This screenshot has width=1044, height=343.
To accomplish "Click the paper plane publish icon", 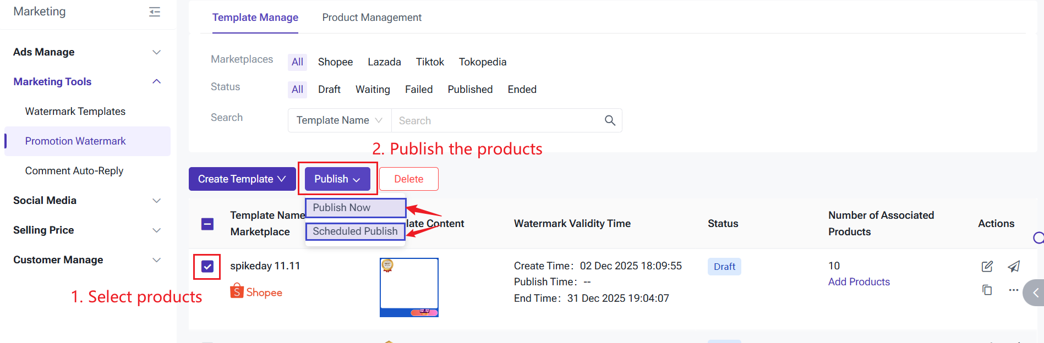I will (x=1014, y=267).
